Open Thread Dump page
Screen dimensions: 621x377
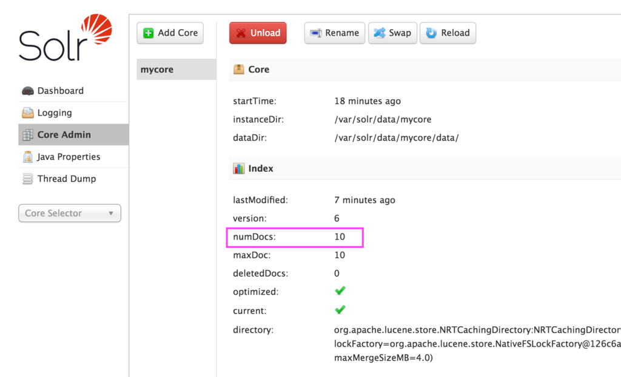click(x=73, y=179)
